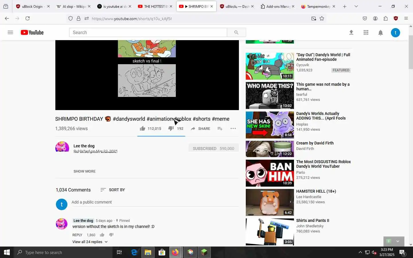Show hidden system tray icons

click(360, 252)
